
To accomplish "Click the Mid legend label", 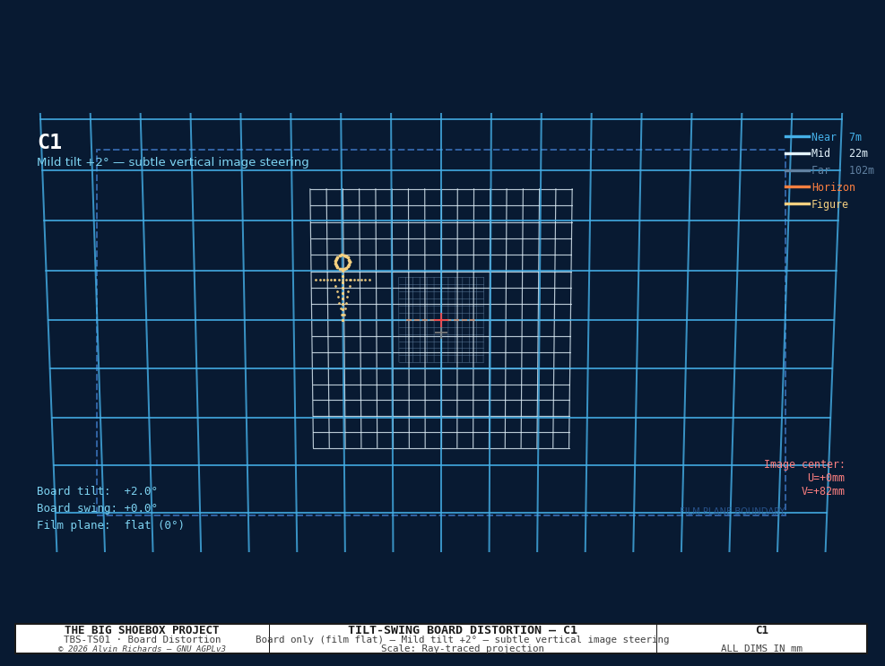I will point(820,153).
